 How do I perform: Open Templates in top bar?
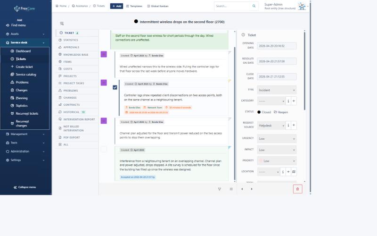(x=134, y=6)
